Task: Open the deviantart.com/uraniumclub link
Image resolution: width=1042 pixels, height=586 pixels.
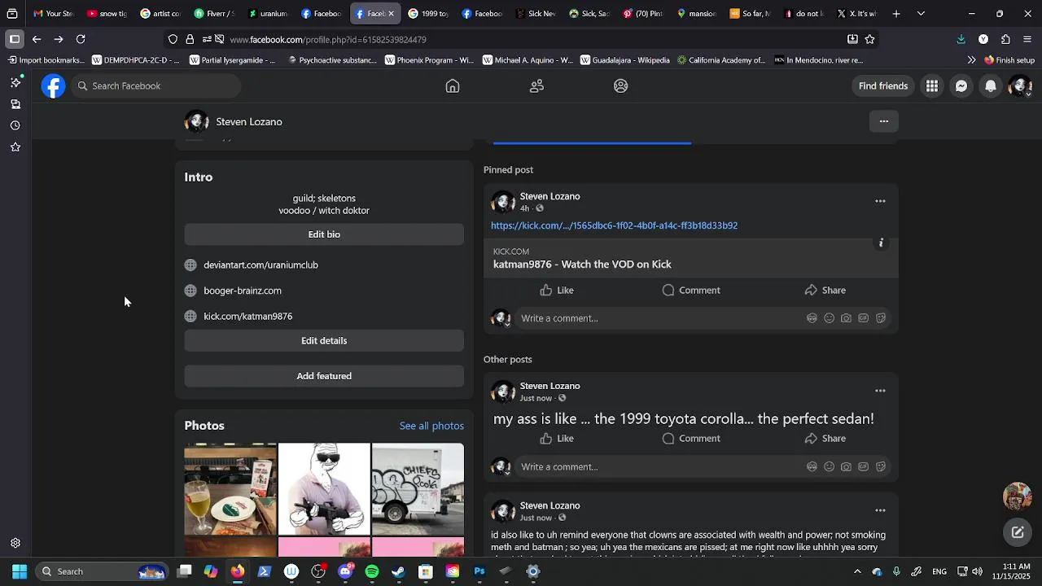Action: point(260,265)
